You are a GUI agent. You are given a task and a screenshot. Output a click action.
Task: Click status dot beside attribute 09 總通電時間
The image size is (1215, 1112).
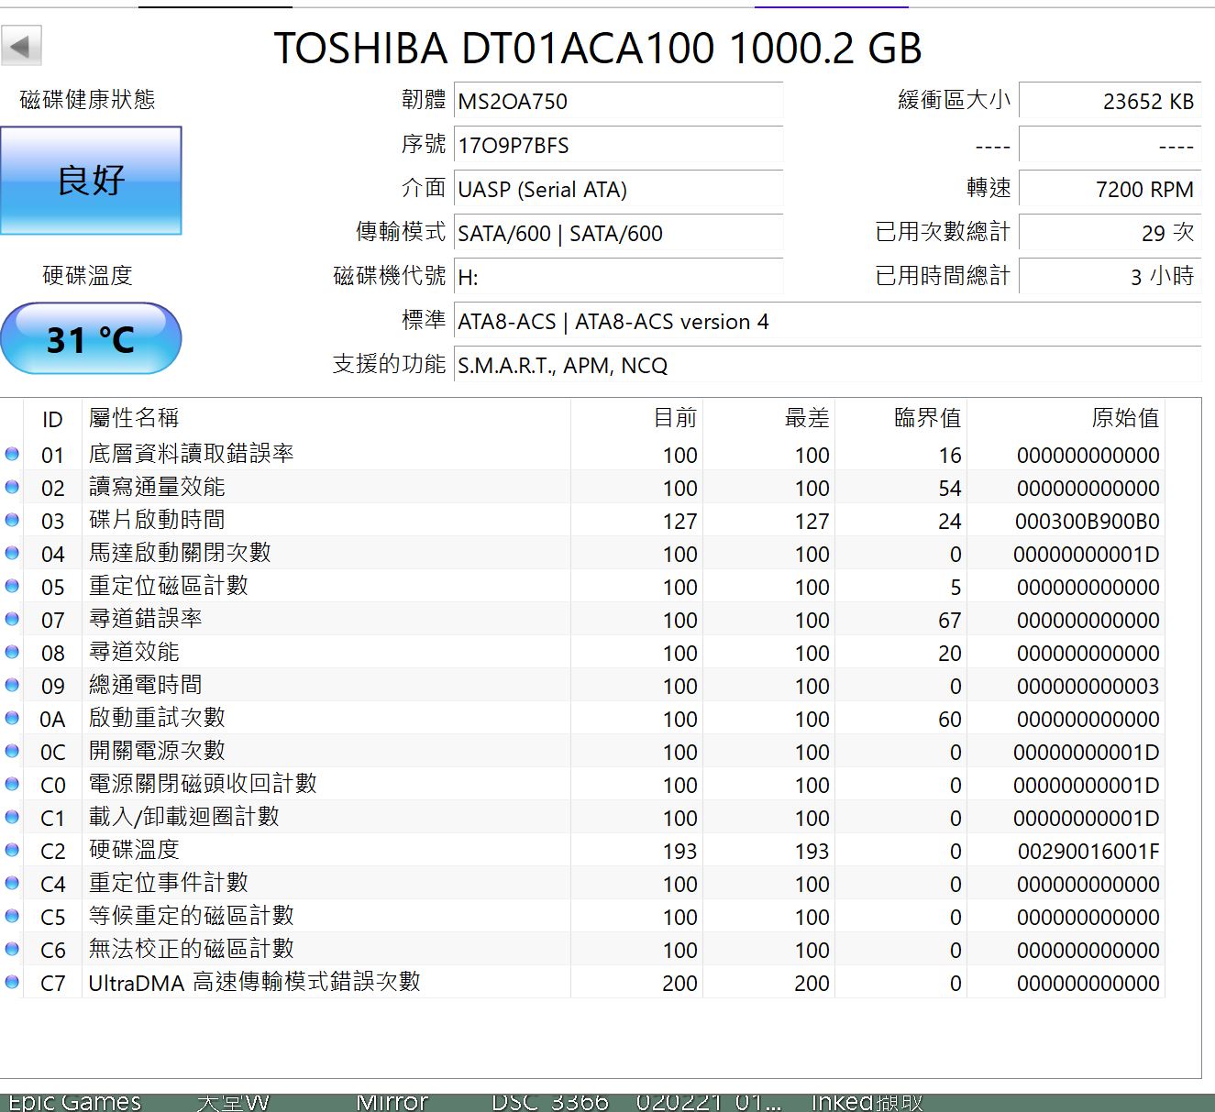(x=12, y=685)
